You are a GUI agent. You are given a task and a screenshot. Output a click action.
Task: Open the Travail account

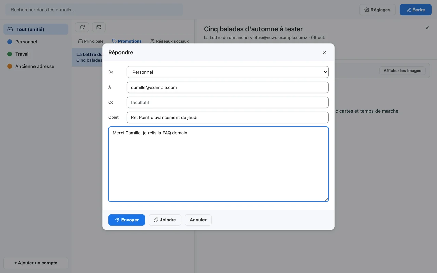click(36, 54)
